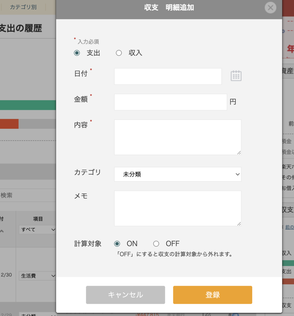Viewport: 294px width, 316px height.
Task: Click the date column sort arrow
Action: click(x=2, y=231)
